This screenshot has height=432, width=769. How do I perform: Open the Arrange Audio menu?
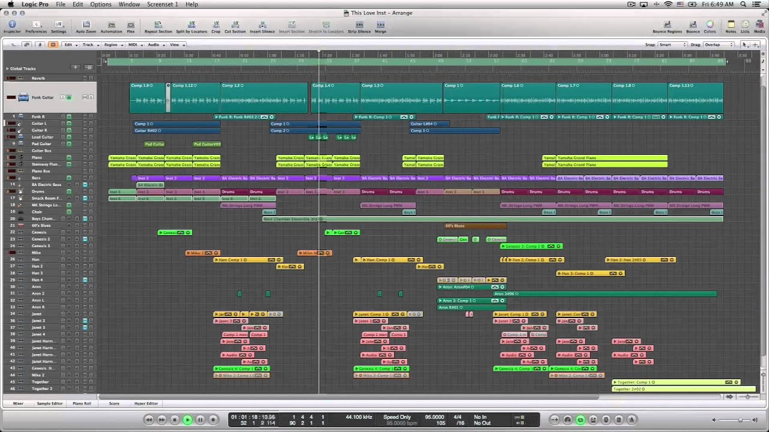click(x=155, y=44)
